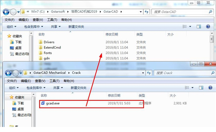Viewport: 216px width, 132px height.
Task: Select 收藏夹 in GstarCAD window sidebar
Action: click(15, 36)
